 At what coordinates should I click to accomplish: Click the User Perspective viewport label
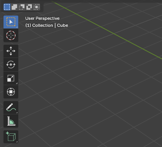[x=42, y=18]
